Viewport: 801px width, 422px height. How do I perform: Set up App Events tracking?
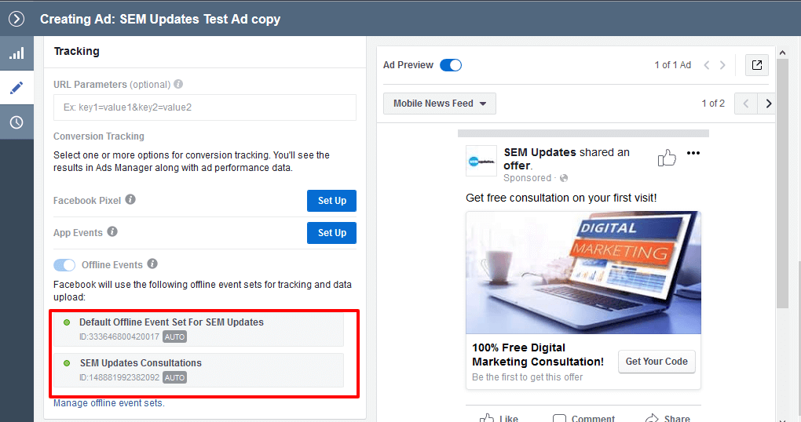coord(331,233)
